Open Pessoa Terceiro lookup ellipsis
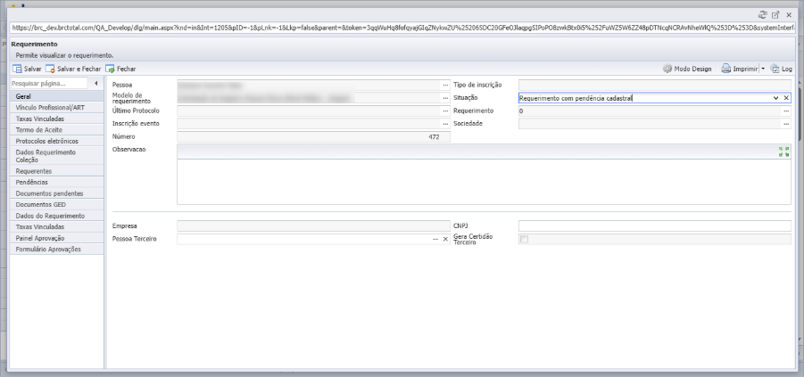The width and height of the screenshot is (804, 377). click(x=435, y=239)
